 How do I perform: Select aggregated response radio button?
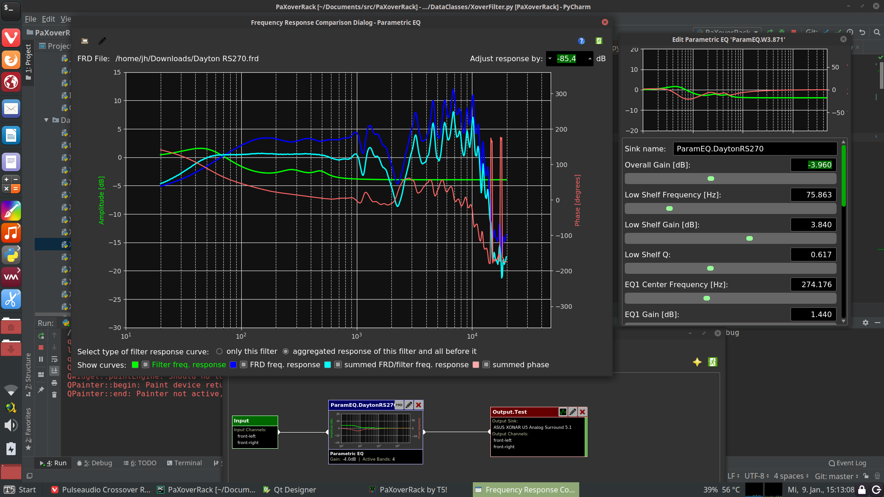click(286, 352)
